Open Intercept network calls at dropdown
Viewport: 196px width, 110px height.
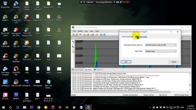161,45
